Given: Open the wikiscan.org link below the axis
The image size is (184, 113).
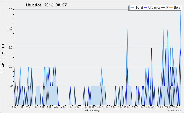Looking at the screenshot, I should (x=92, y=110).
